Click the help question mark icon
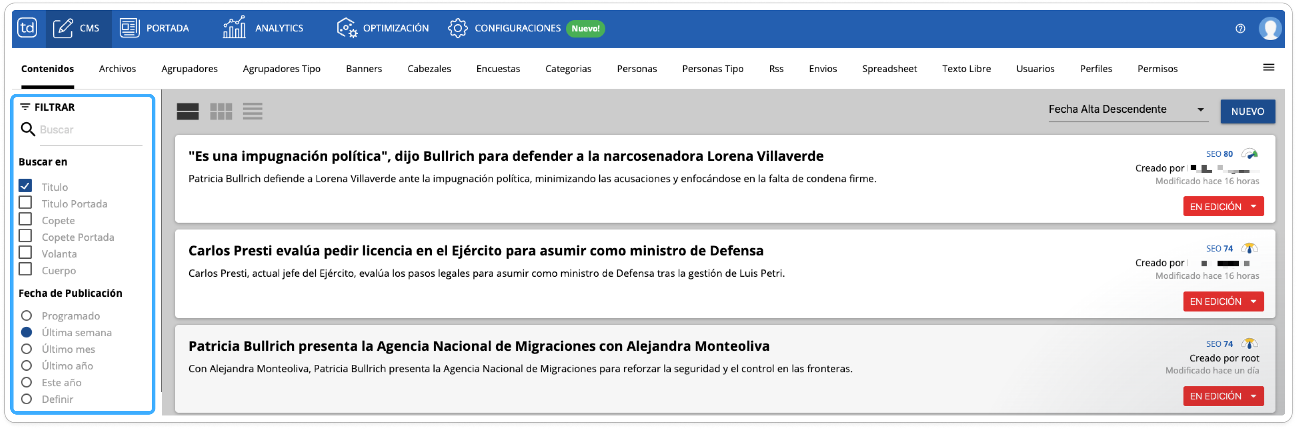The height and width of the screenshot is (429, 1297). pyautogui.click(x=1240, y=29)
